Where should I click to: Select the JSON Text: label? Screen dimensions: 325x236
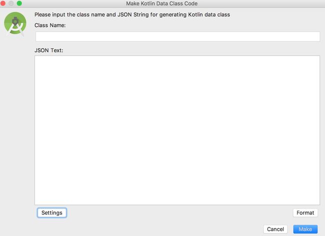tap(48, 50)
